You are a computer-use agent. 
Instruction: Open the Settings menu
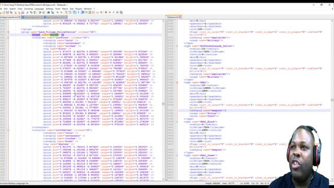click(x=50, y=9)
